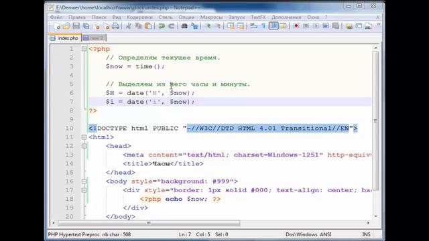The height and width of the screenshot is (241, 429).
Task: Open Find with the binoculars icon
Action: (x=184, y=26)
